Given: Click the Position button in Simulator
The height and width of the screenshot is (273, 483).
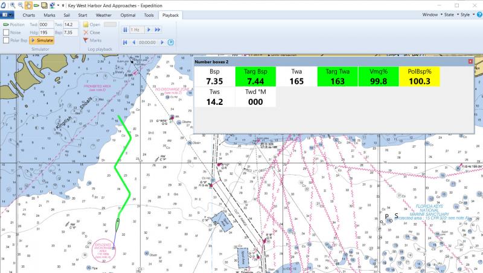Looking at the screenshot, I should [x=14, y=25].
